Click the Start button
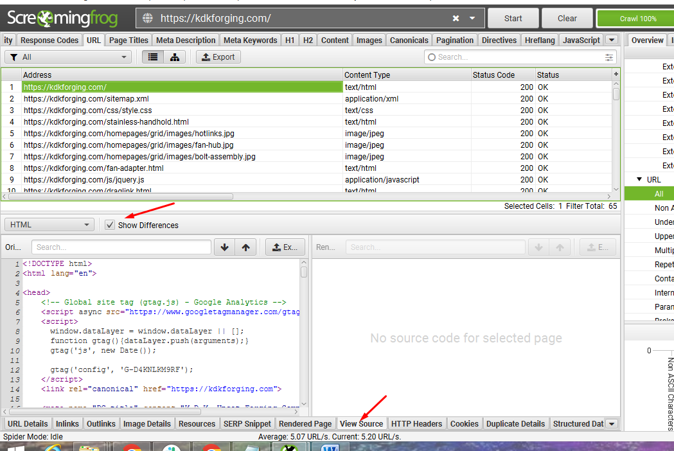Viewport: 674px width, 451px height. 513,19
